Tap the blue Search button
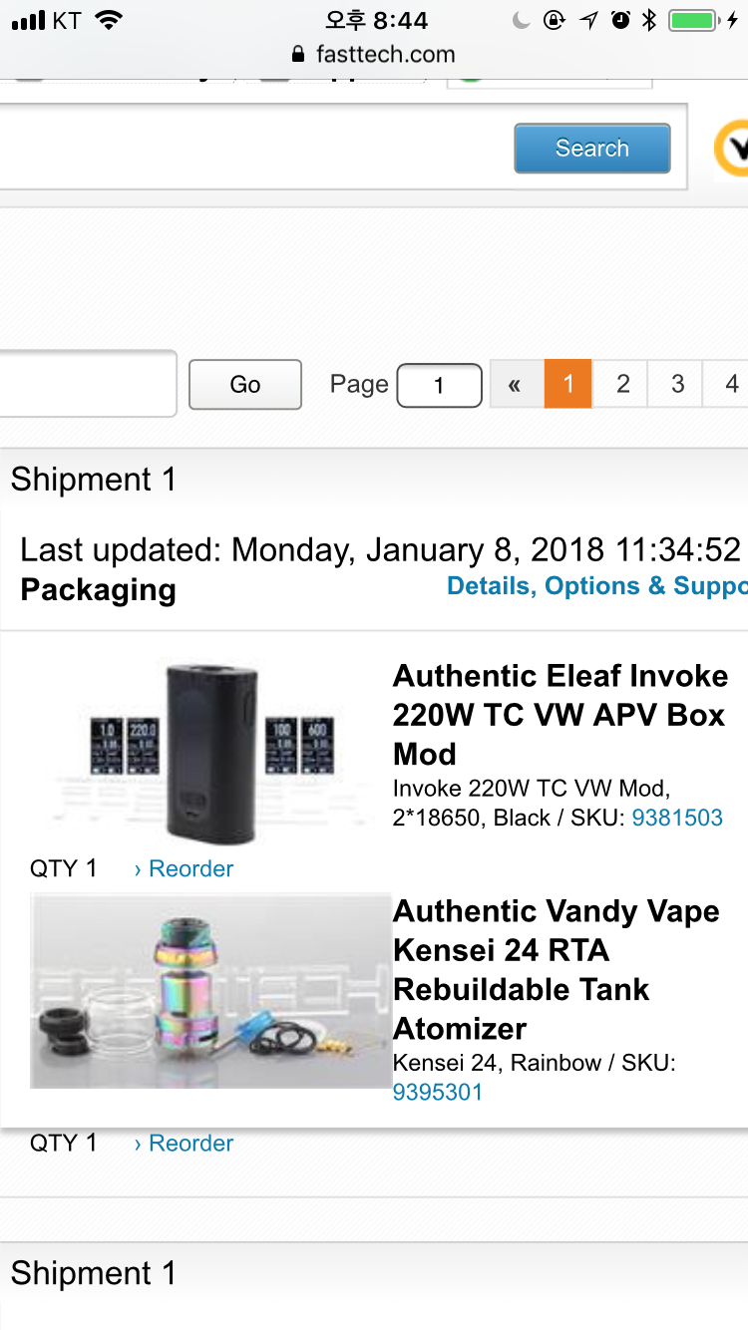 [x=592, y=149]
